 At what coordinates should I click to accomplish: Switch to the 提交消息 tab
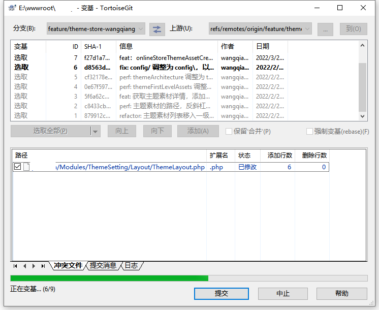point(103,265)
